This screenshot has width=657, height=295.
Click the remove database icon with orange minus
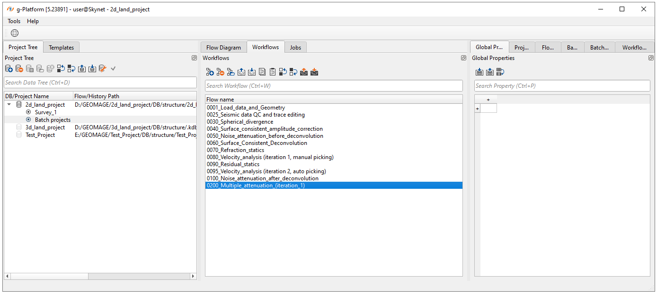pos(19,69)
